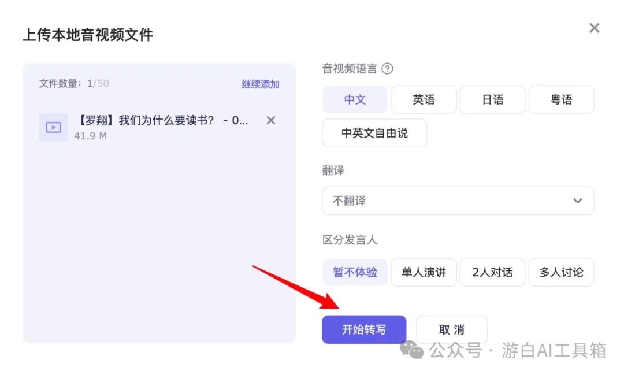This screenshot has width=624, height=371.
Task: Remove the 罗翔 video file with its X icon
Action: [x=270, y=120]
